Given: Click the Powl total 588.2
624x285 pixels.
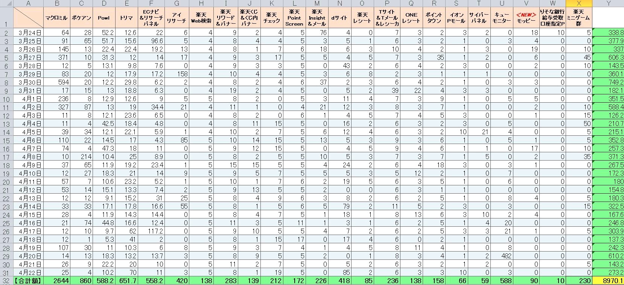Looking at the screenshot, I should pyautogui.click(x=104, y=281).
